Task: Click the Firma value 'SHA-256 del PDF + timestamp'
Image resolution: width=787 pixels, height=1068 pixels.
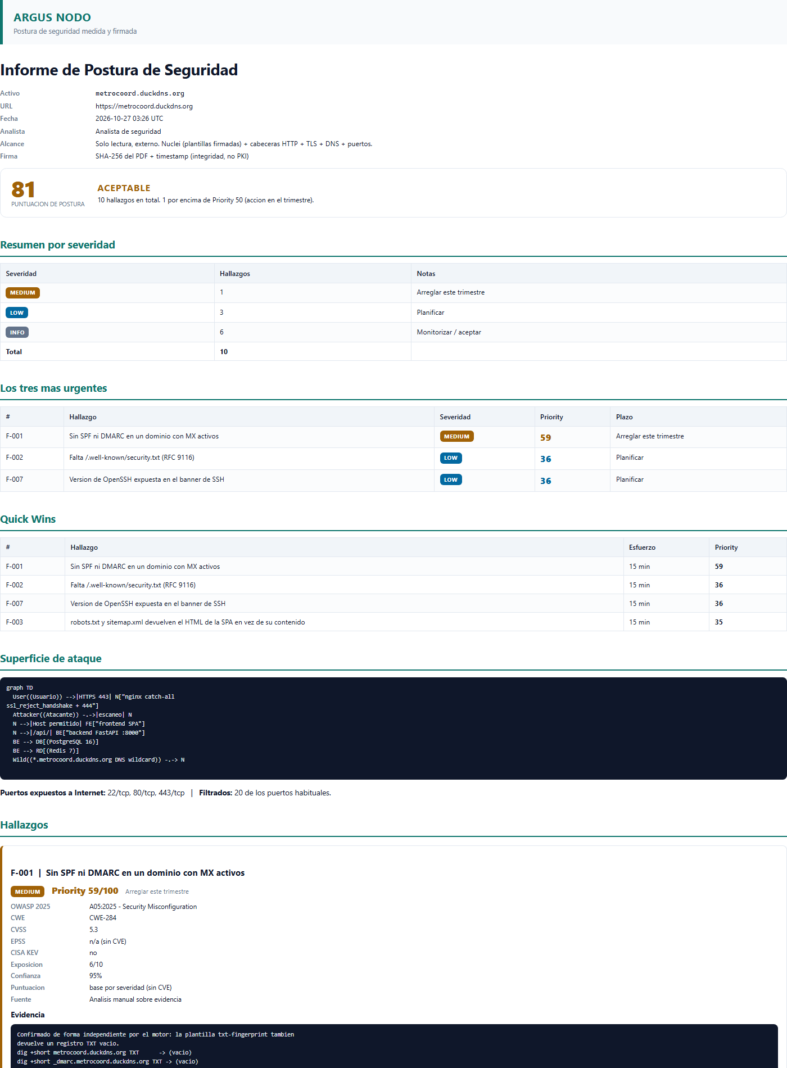Action: pos(172,156)
